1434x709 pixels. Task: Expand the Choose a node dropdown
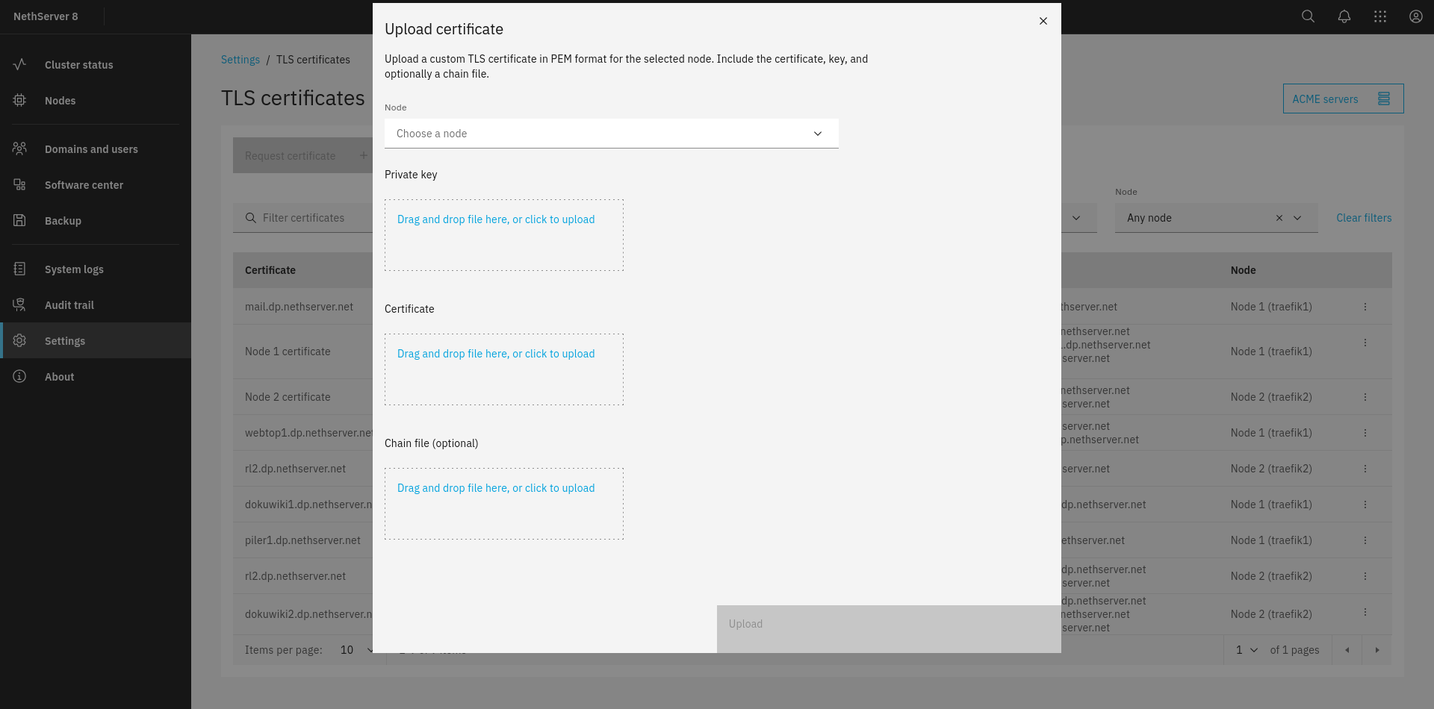(611, 134)
